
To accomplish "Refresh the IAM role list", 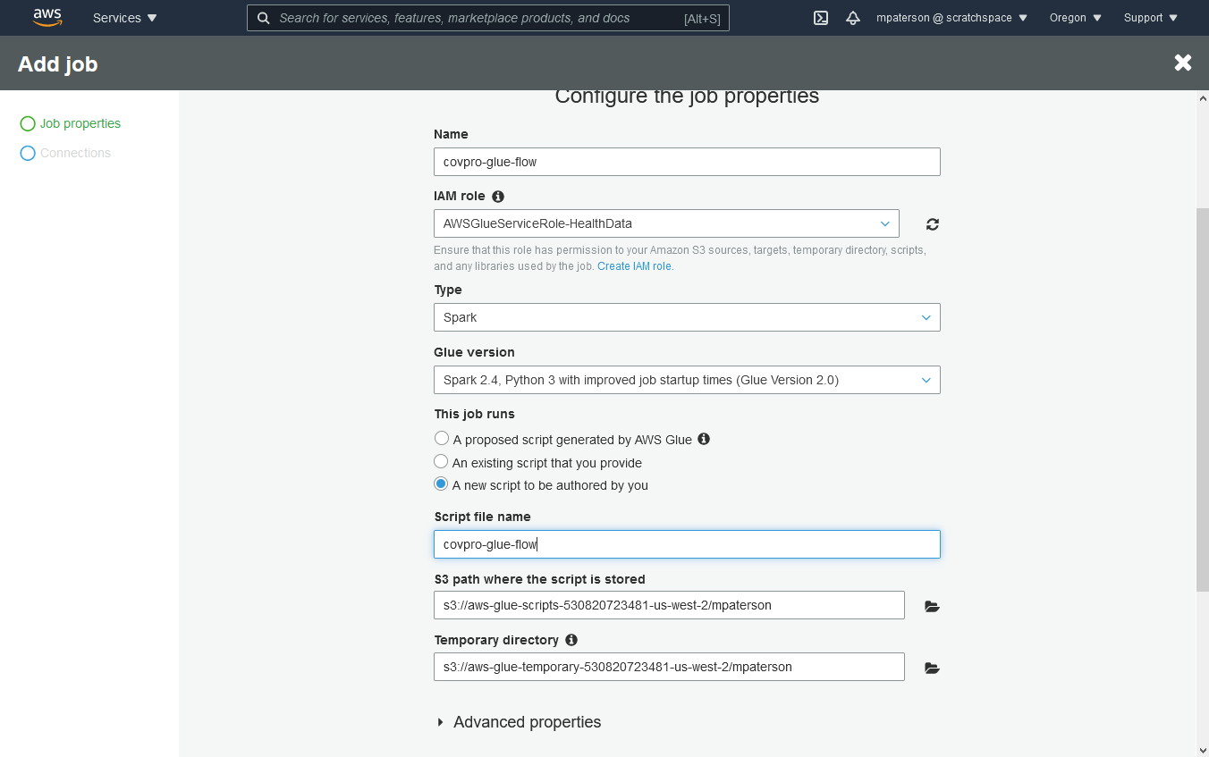I will pyautogui.click(x=931, y=223).
